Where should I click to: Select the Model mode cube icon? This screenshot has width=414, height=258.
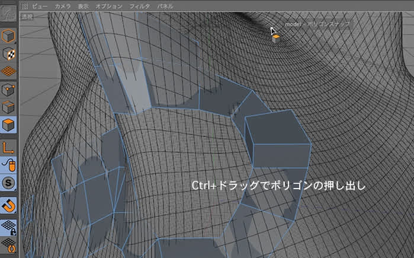pyautogui.click(x=9, y=37)
